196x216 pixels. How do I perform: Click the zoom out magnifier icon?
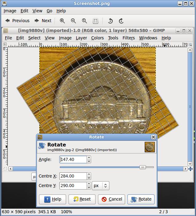click(73, 21)
